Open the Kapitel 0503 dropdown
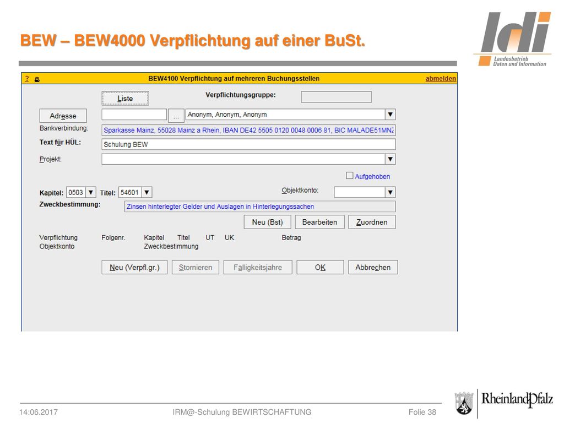Screen dimensions: 564x423 point(91,192)
